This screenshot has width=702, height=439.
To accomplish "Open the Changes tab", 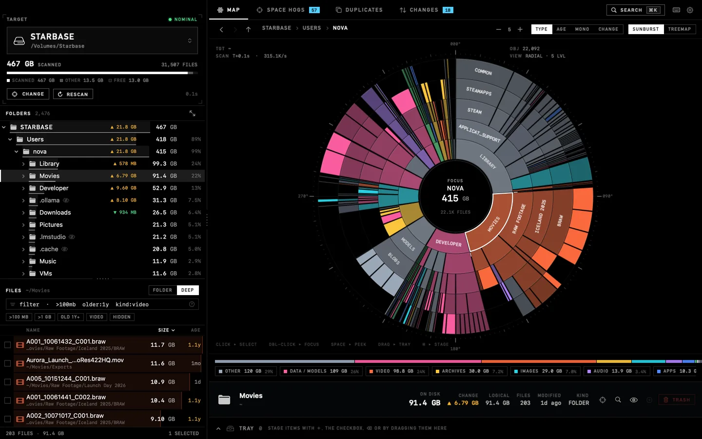I will (426, 10).
